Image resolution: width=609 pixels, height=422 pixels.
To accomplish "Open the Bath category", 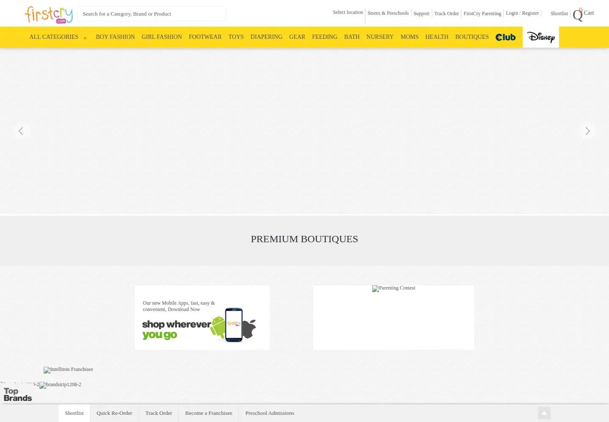I will (x=352, y=37).
